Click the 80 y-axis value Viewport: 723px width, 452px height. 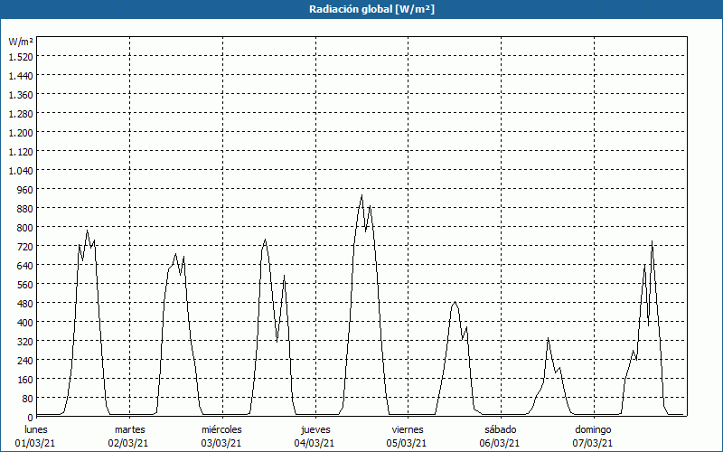click(28, 399)
